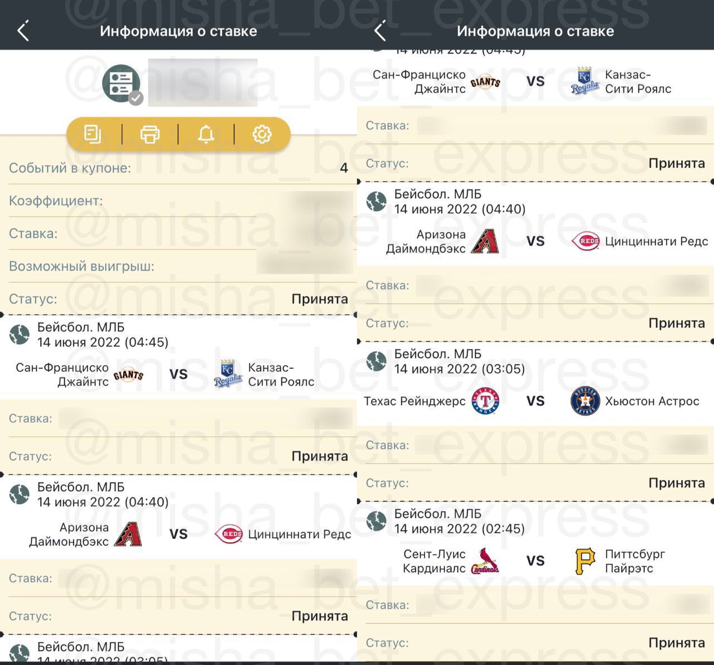Click 'Сан-Франциско Джайнтс' in left panel
Screen dimensions: 714x665
[x=62, y=375]
